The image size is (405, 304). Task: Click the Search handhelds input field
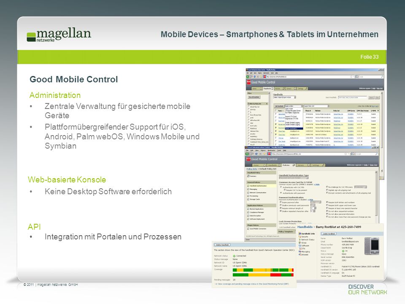(353, 98)
